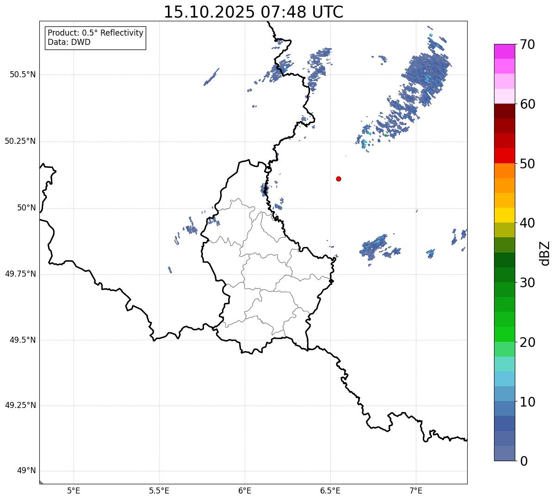Click the longitude label 5°E
556x500 pixels.
[x=74, y=491]
